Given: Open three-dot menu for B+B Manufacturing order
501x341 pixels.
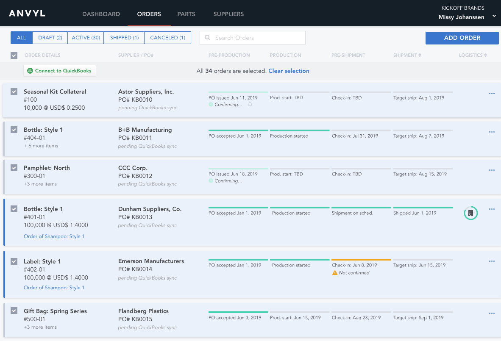Looking at the screenshot, I should tap(492, 132).
